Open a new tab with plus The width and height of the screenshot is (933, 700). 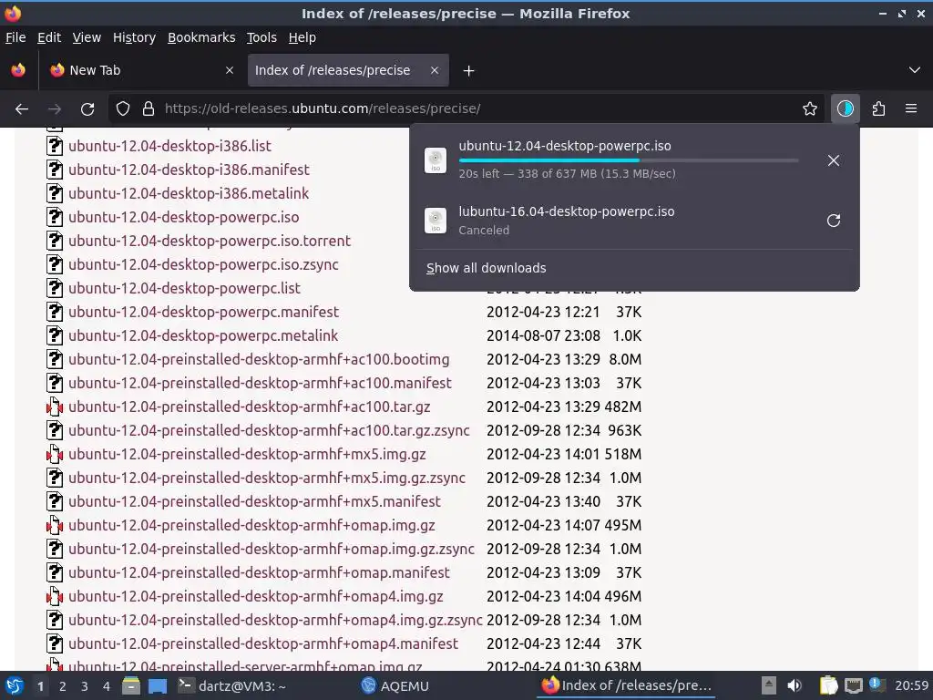pos(469,71)
